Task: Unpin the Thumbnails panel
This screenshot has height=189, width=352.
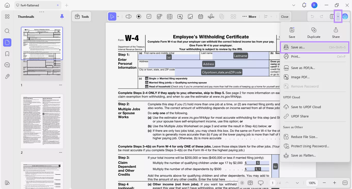Action: (x=62, y=16)
